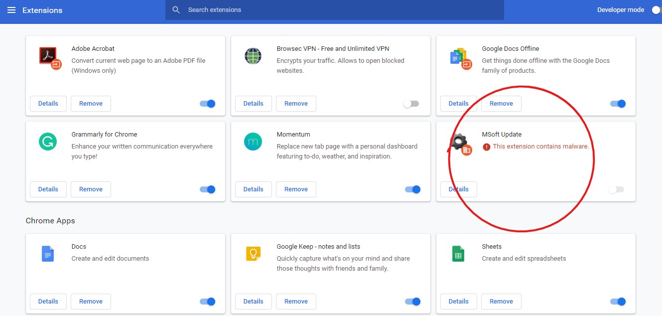Click the Docs app icon

click(48, 254)
